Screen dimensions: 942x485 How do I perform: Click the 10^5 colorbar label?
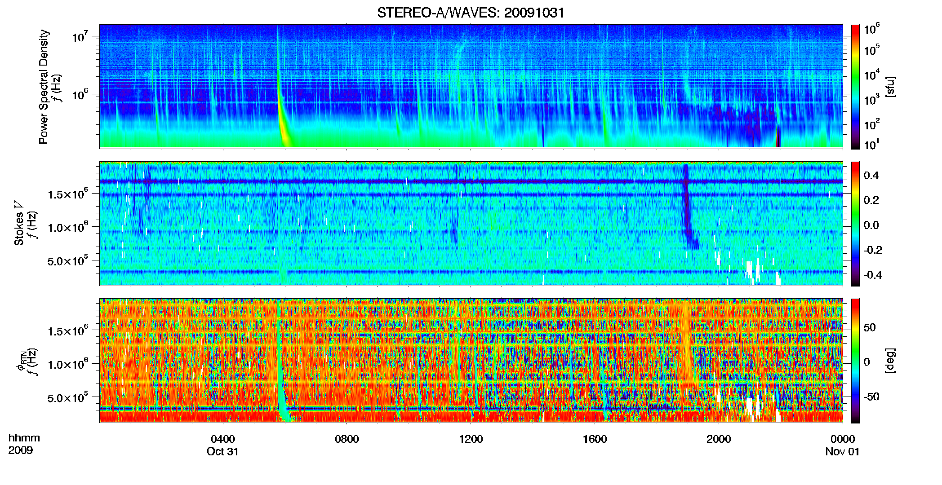pos(871,49)
